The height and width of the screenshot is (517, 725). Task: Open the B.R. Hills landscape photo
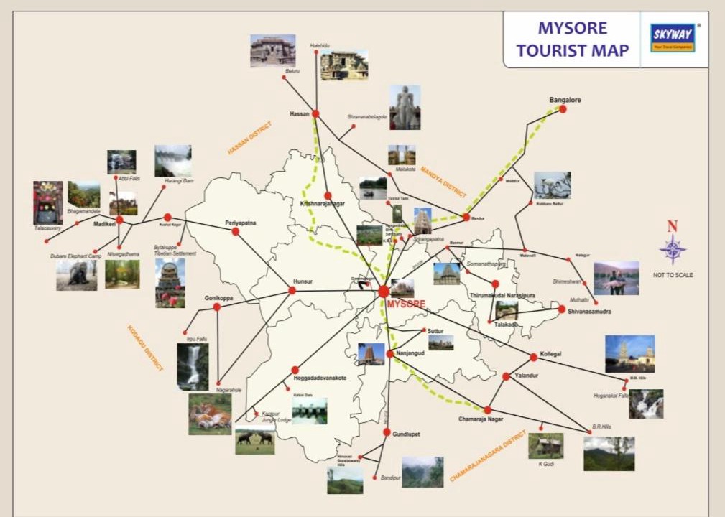(x=609, y=454)
